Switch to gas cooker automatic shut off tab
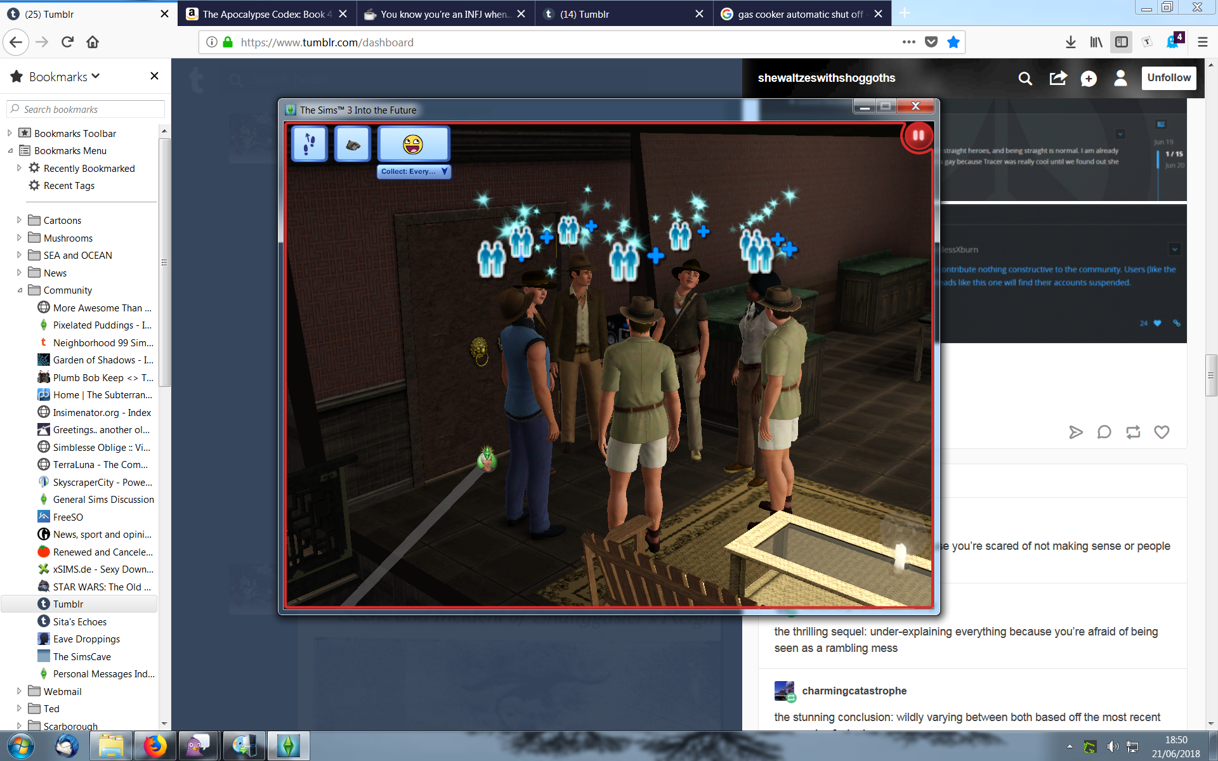The height and width of the screenshot is (761, 1218). point(802,14)
